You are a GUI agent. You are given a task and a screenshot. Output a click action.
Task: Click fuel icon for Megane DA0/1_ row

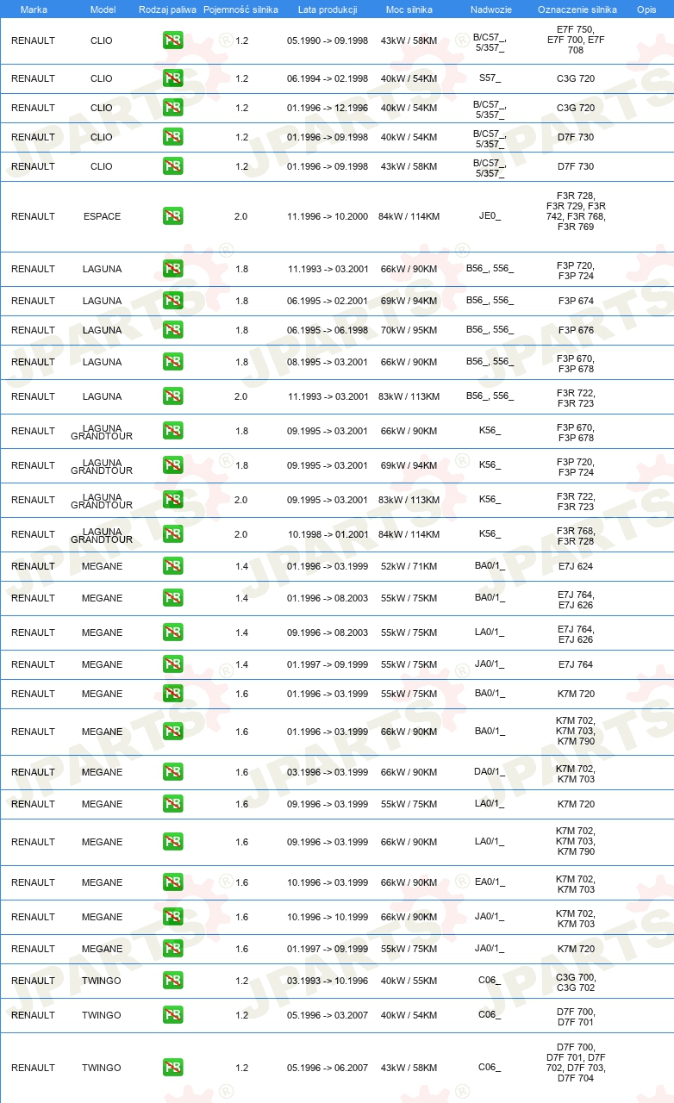point(172,772)
